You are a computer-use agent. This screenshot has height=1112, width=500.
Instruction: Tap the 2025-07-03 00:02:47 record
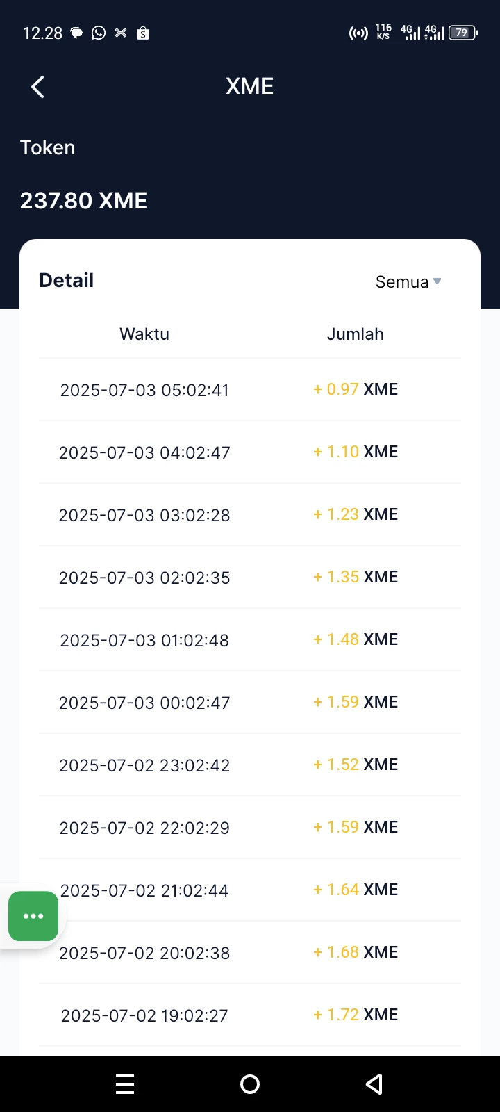click(x=250, y=702)
